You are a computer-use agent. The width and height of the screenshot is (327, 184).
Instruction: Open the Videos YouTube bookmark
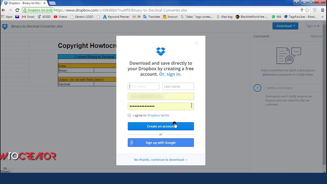(x=61, y=17)
